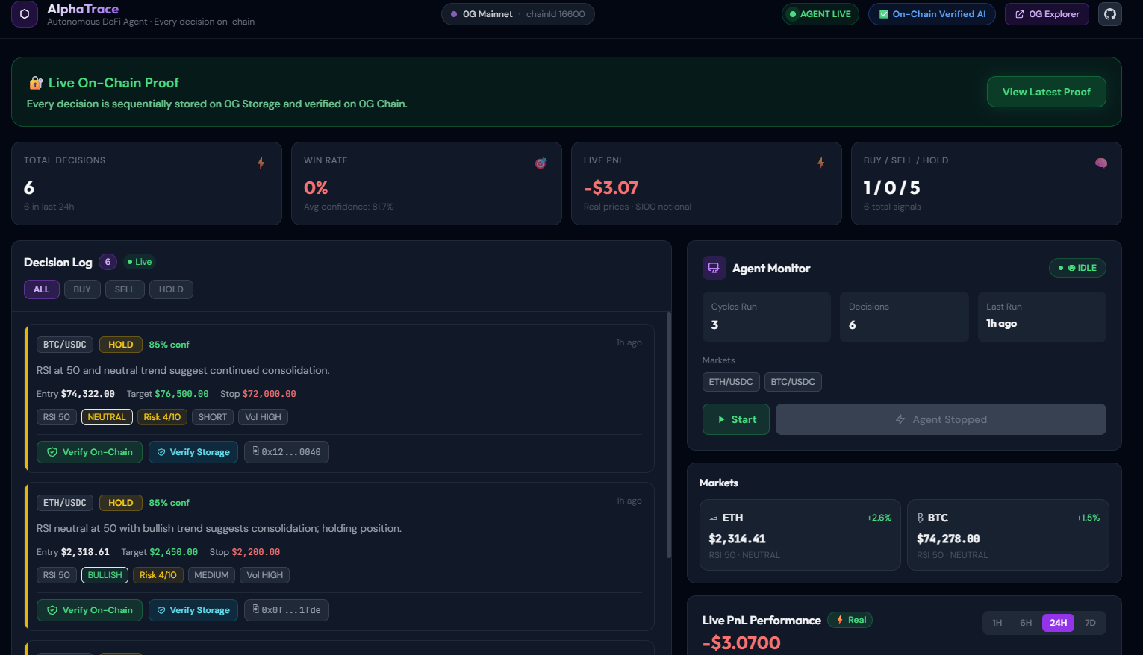1143x655 pixels.
Task: Open the GitHub icon in header
Action: pyautogui.click(x=1110, y=14)
